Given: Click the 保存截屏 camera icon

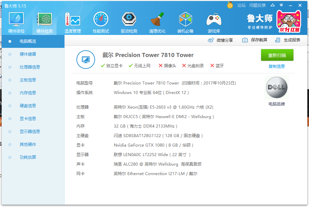Looking at the screenshot, I should pos(245,40).
